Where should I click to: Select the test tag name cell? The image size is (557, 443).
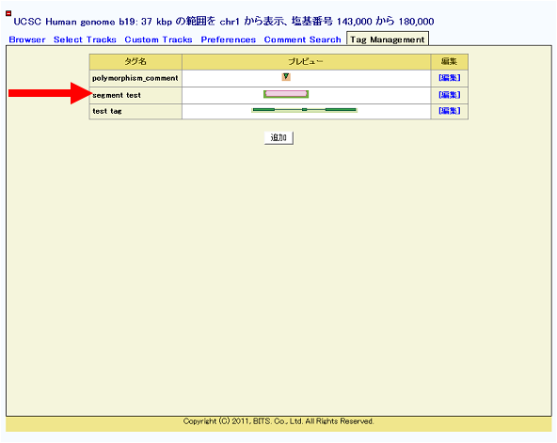pyautogui.click(x=135, y=112)
